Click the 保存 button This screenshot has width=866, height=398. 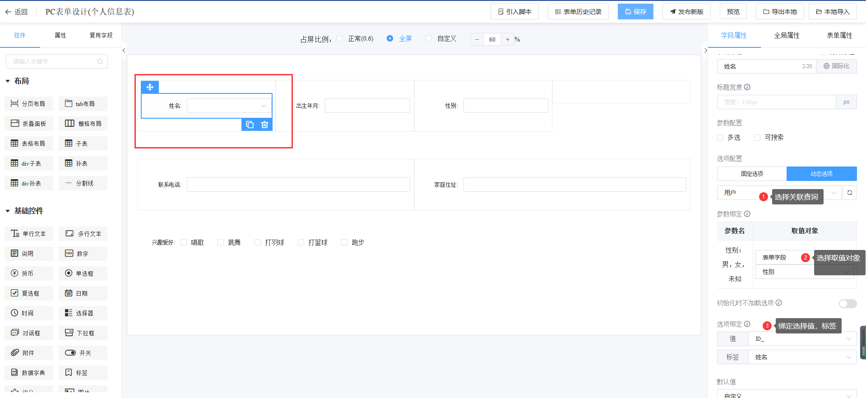635,12
